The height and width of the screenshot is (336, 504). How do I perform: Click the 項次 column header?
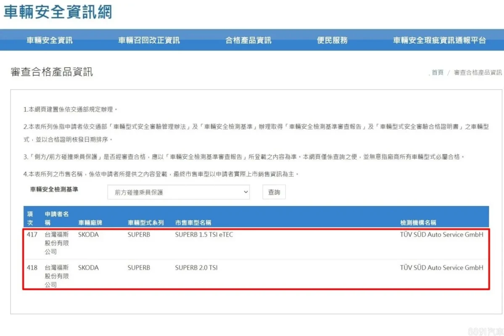coord(30,218)
